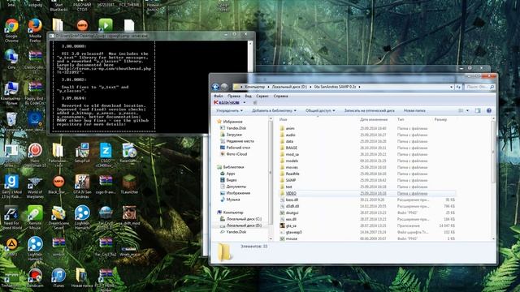This screenshot has width=520, height=292.
Task: Expand the Общий доступ dropdown
Action: 320,110
